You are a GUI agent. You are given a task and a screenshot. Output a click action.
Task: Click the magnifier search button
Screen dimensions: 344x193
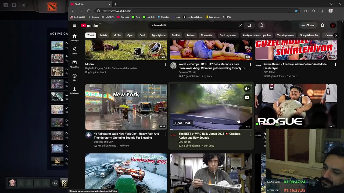click(249, 25)
